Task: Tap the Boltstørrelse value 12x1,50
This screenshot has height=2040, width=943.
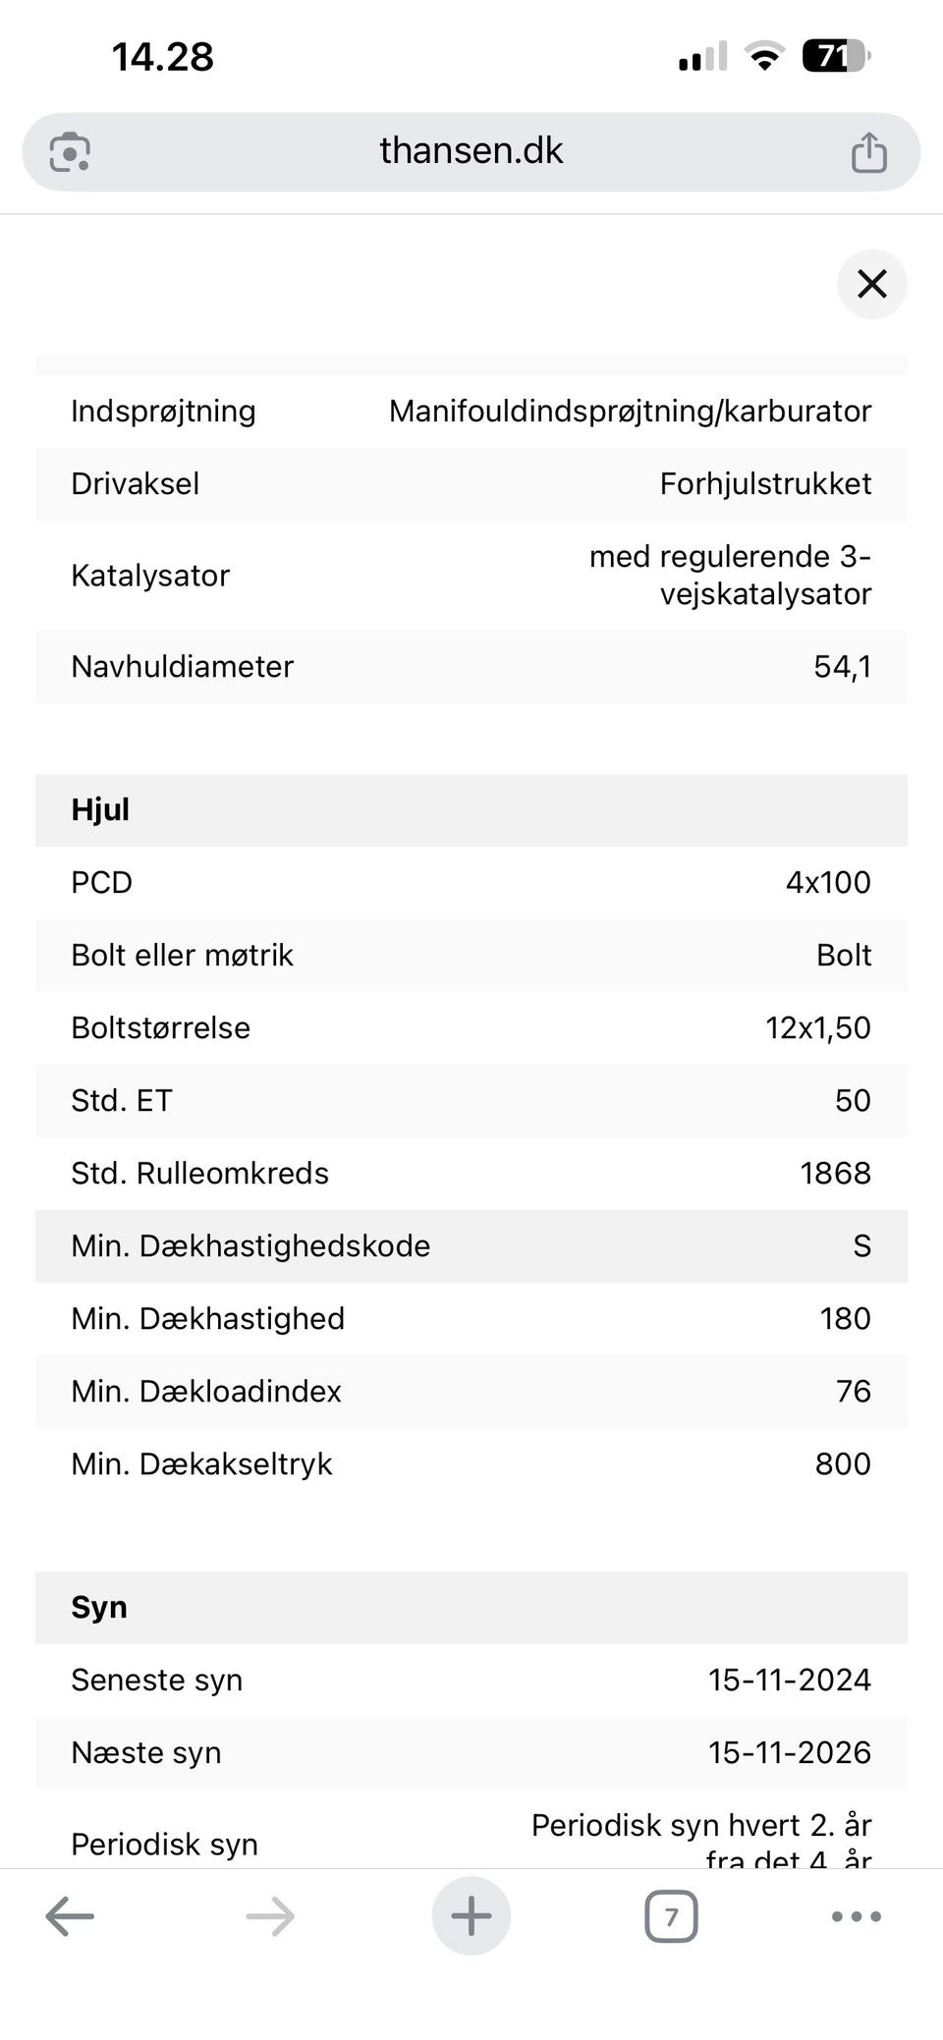Action: (817, 1027)
